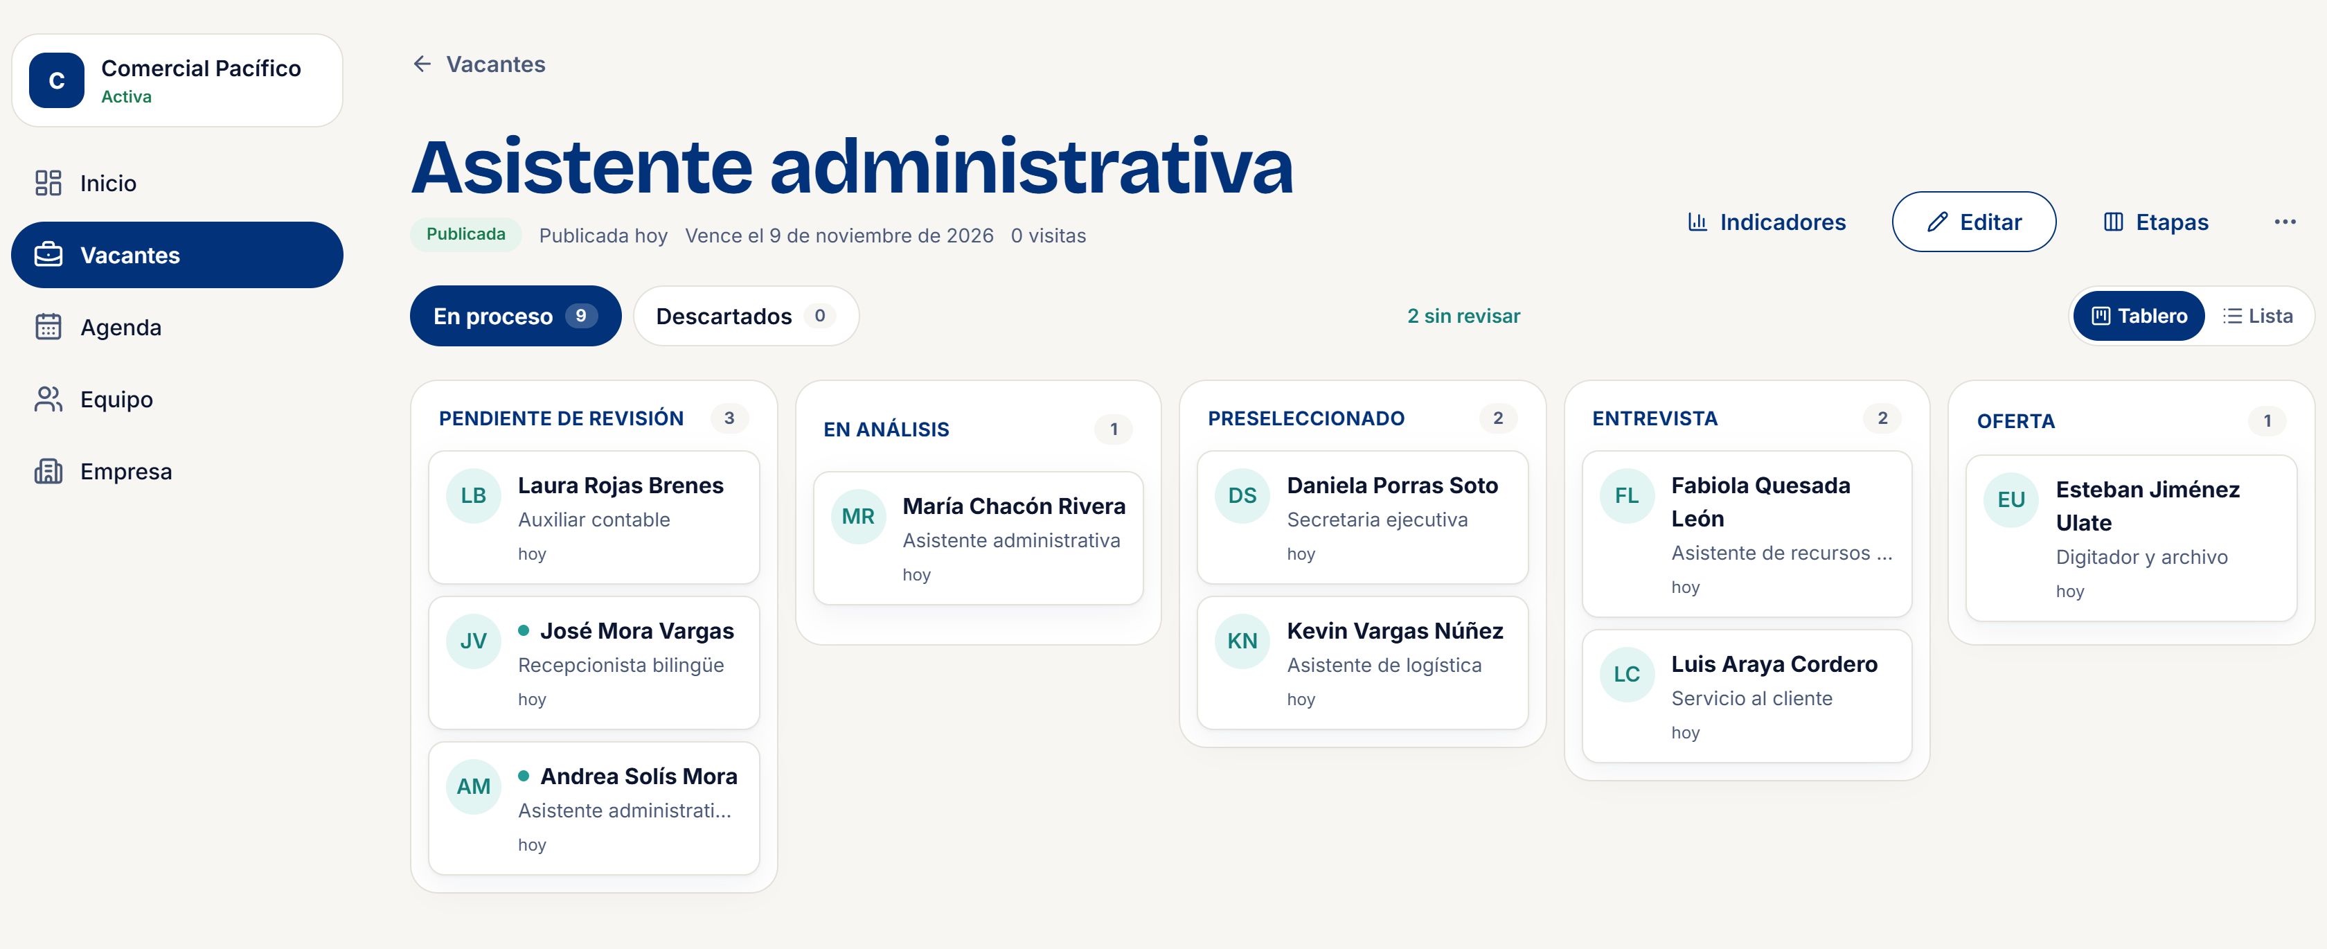Click the JV avatar of José Mora
The height and width of the screenshot is (949, 2327).
click(x=473, y=641)
